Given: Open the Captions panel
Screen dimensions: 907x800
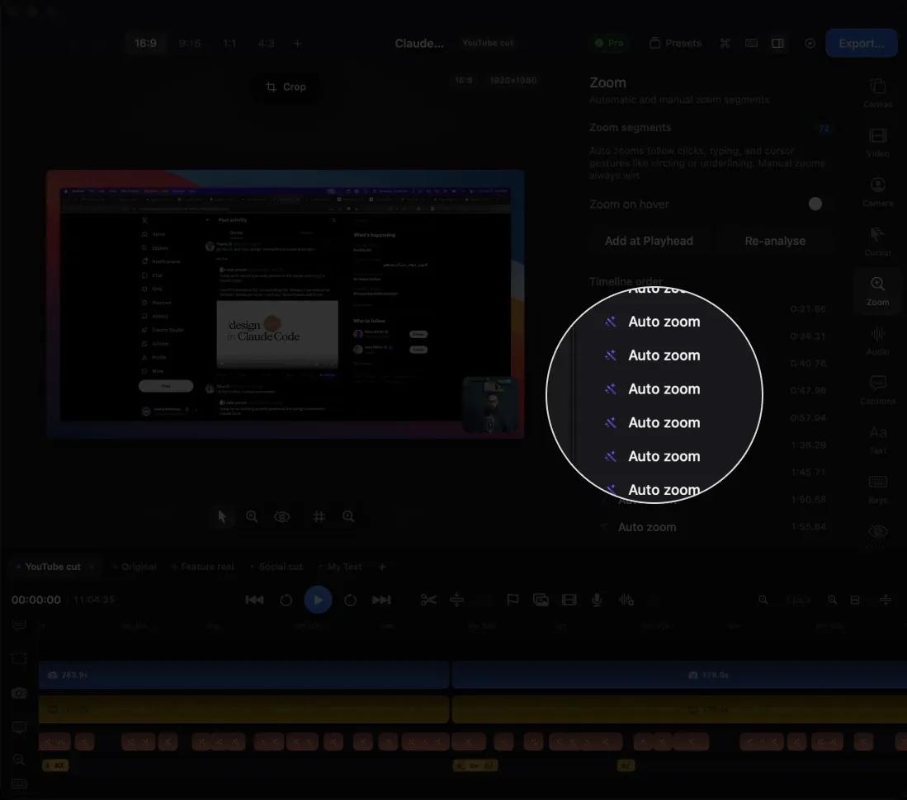Looking at the screenshot, I should click(877, 389).
